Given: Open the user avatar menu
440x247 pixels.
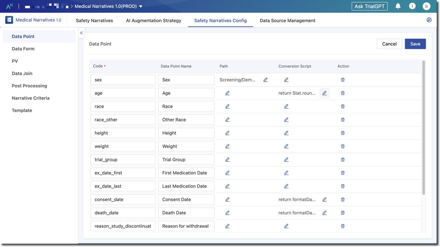Looking at the screenshot, I should tap(427, 6).
